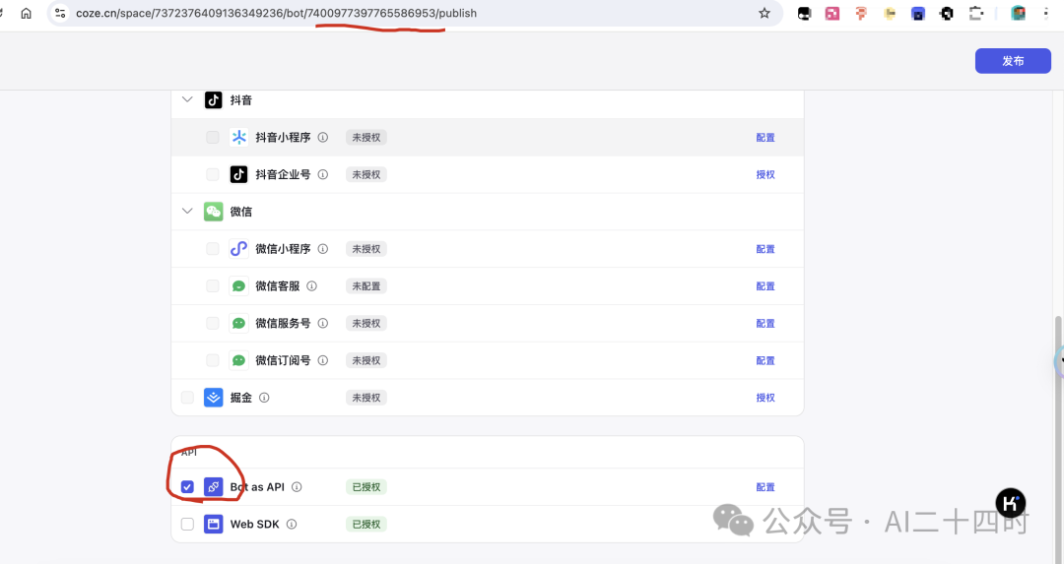Click 未配置 status tag for 微信客服
Screen dimensions: 1064x564
pyautogui.click(x=366, y=286)
